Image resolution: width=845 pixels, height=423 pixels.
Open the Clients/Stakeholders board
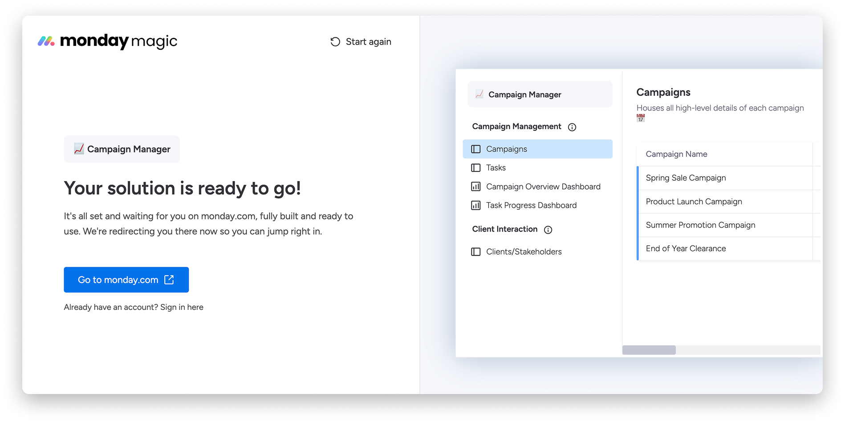(x=537, y=252)
